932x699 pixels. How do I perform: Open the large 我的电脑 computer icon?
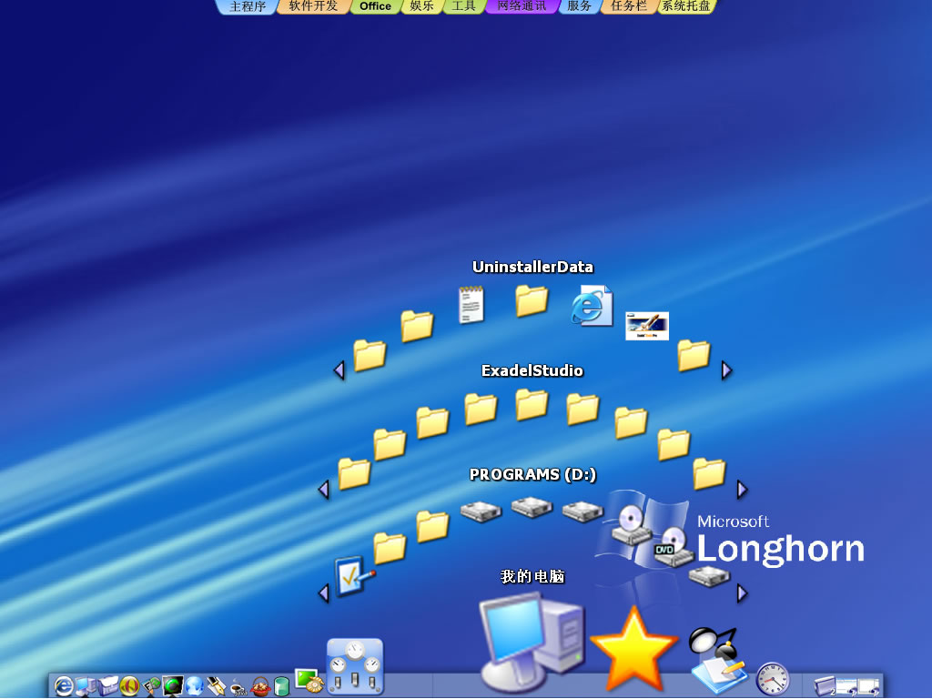click(x=532, y=643)
